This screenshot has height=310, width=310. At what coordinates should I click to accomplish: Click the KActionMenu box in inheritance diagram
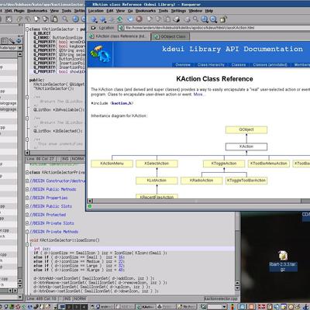point(112,164)
